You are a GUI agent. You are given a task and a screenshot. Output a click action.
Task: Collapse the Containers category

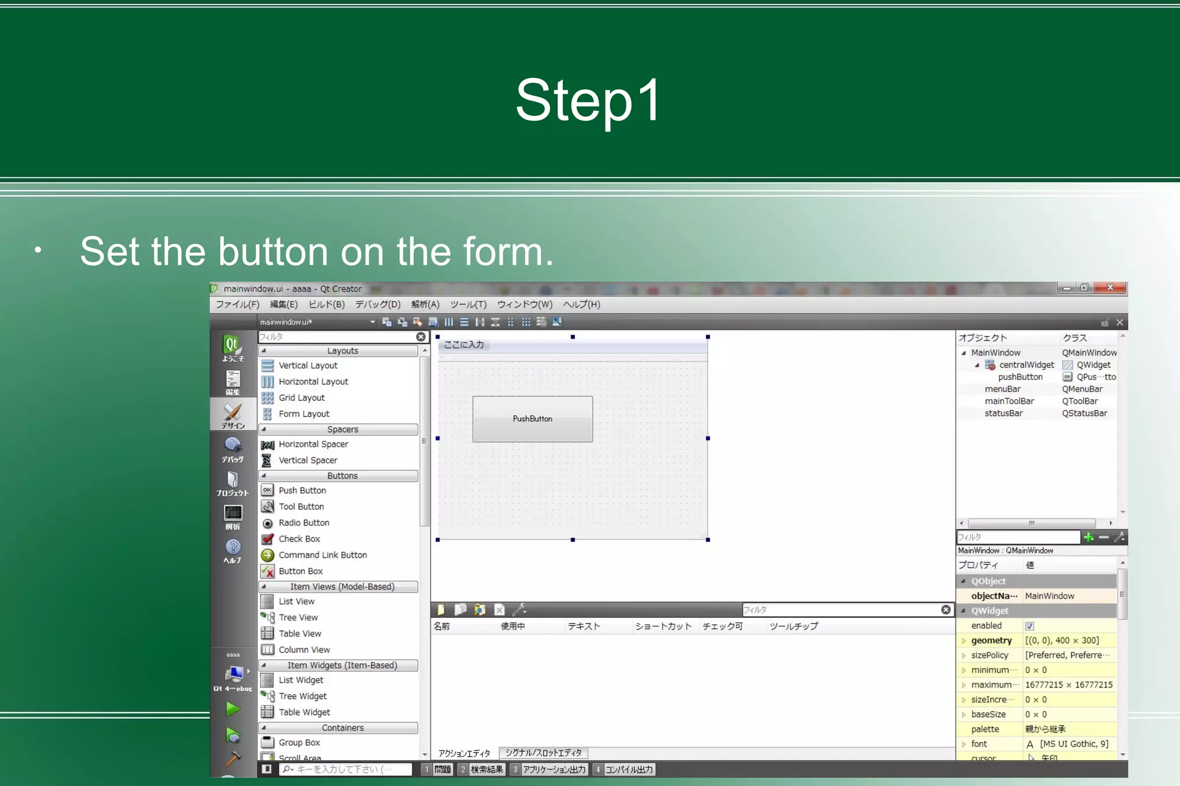point(339,728)
